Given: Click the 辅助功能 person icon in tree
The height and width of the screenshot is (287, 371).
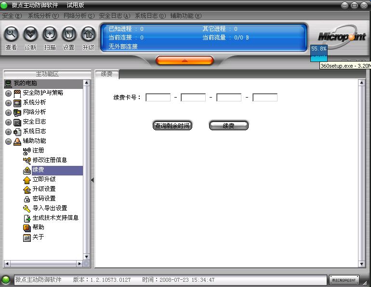Looking at the screenshot, I should [17, 142].
